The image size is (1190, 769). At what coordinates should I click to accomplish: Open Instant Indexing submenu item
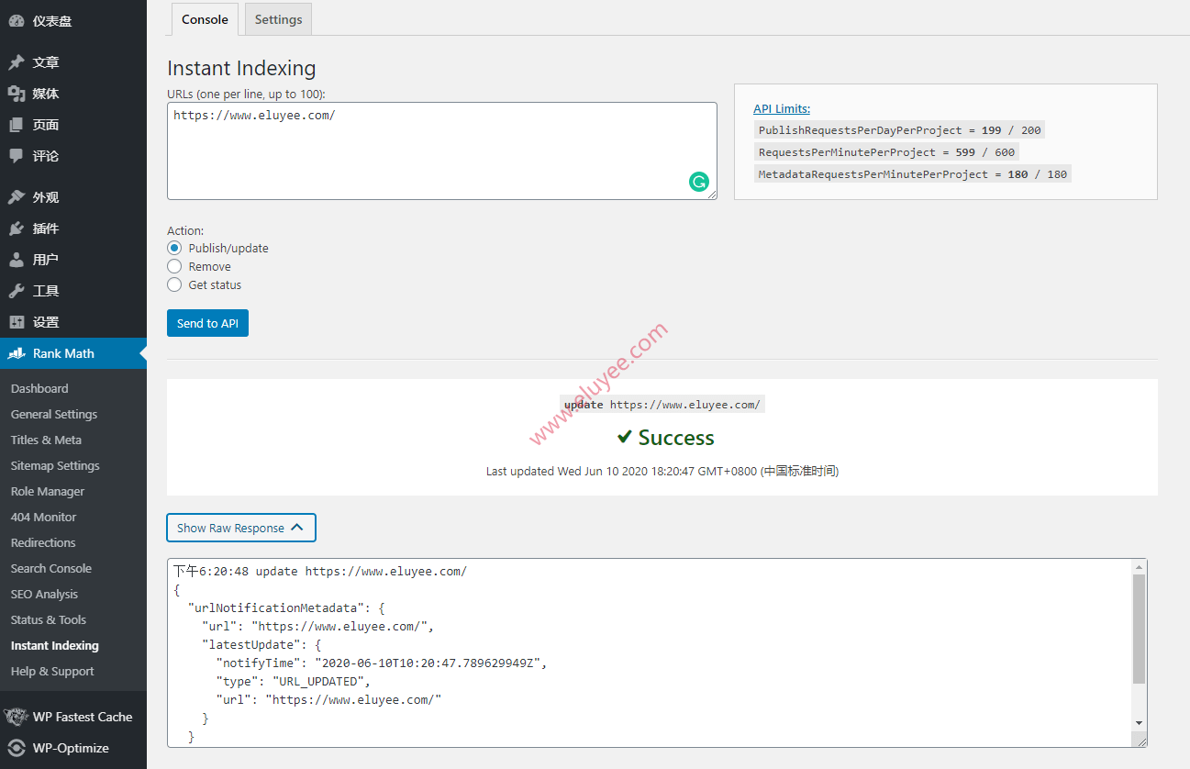pos(55,645)
